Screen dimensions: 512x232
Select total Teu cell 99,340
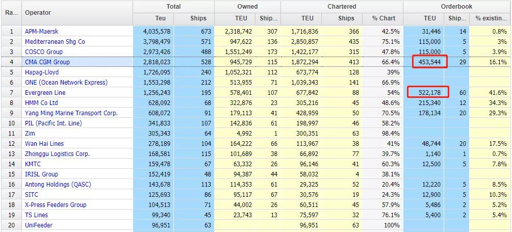click(153, 215)
